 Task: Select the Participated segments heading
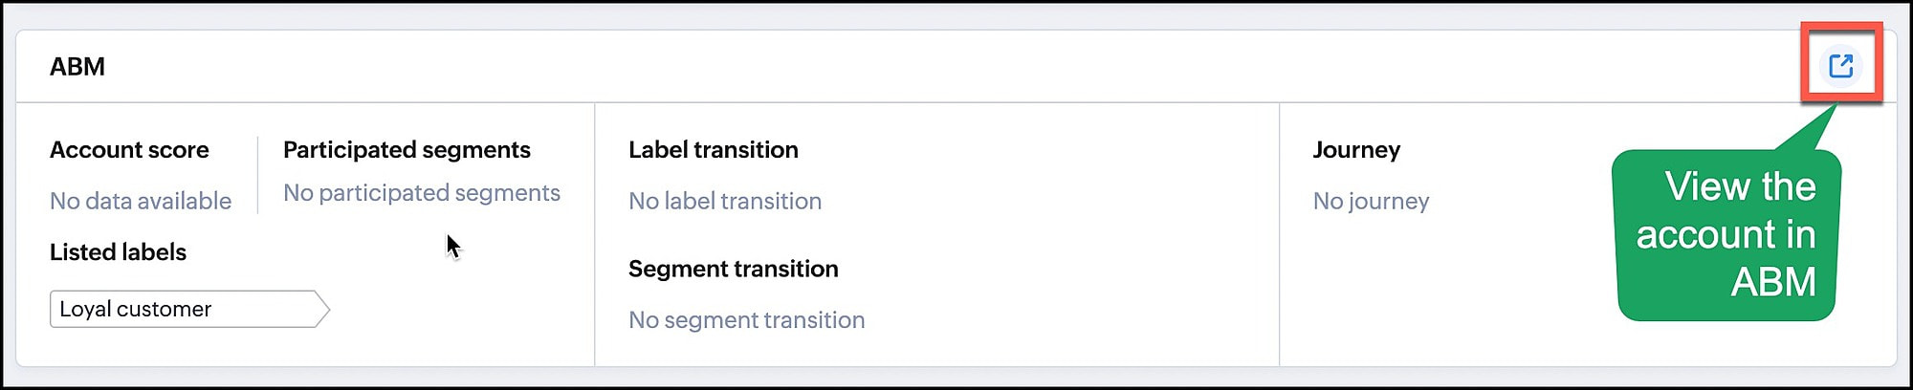click(407, 150)
